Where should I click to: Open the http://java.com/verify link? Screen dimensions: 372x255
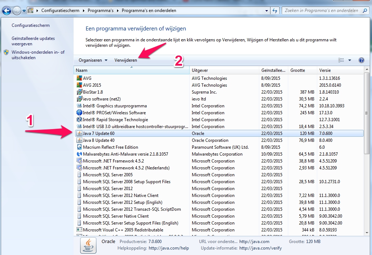(260, 248)
